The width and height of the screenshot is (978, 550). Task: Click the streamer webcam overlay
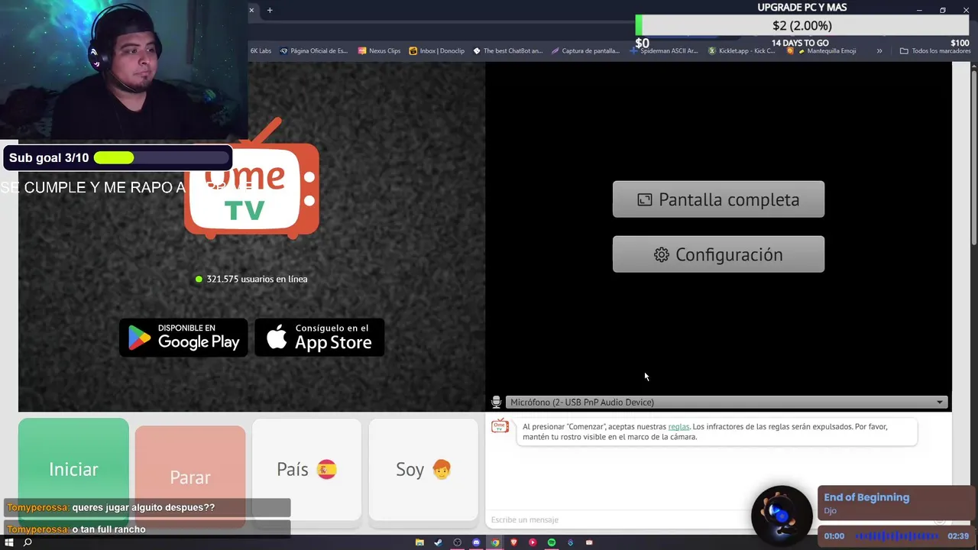tap(124, 70)
